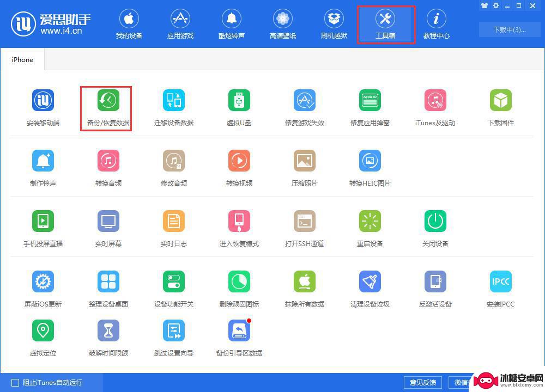
Task: Switch to 高清壁纸 section
Action: (x=283, y=24)
